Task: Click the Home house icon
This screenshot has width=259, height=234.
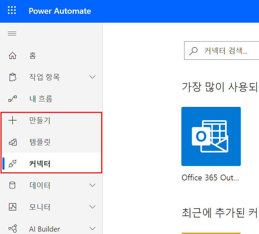Action: point(12,56)
